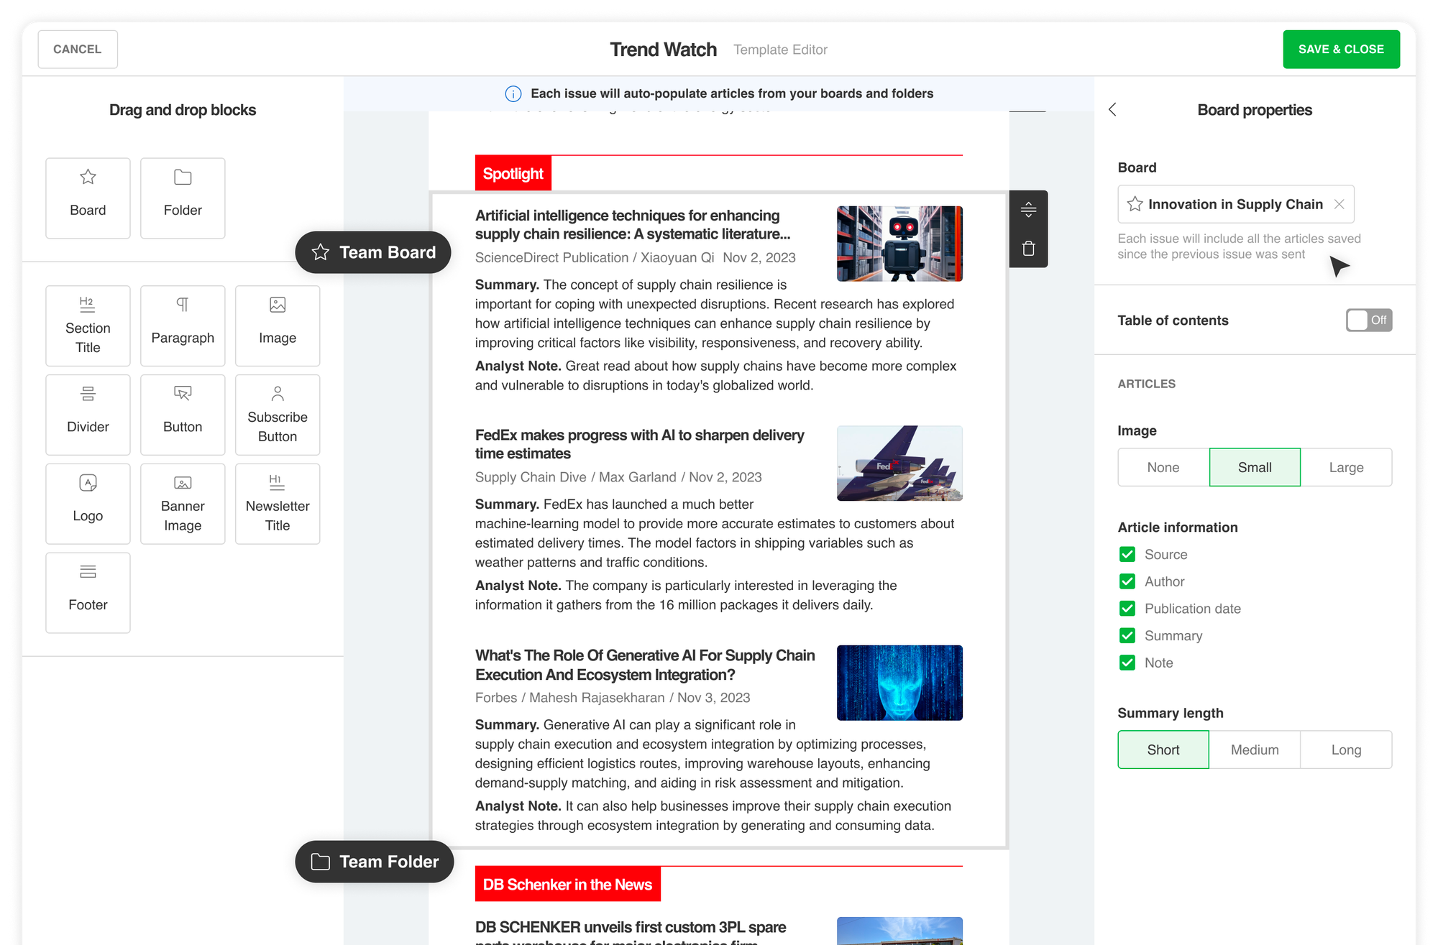Uncheck the Summary checkbox
The image size is (1438, 945).
pyautogui.click(x=1127, y=636)
